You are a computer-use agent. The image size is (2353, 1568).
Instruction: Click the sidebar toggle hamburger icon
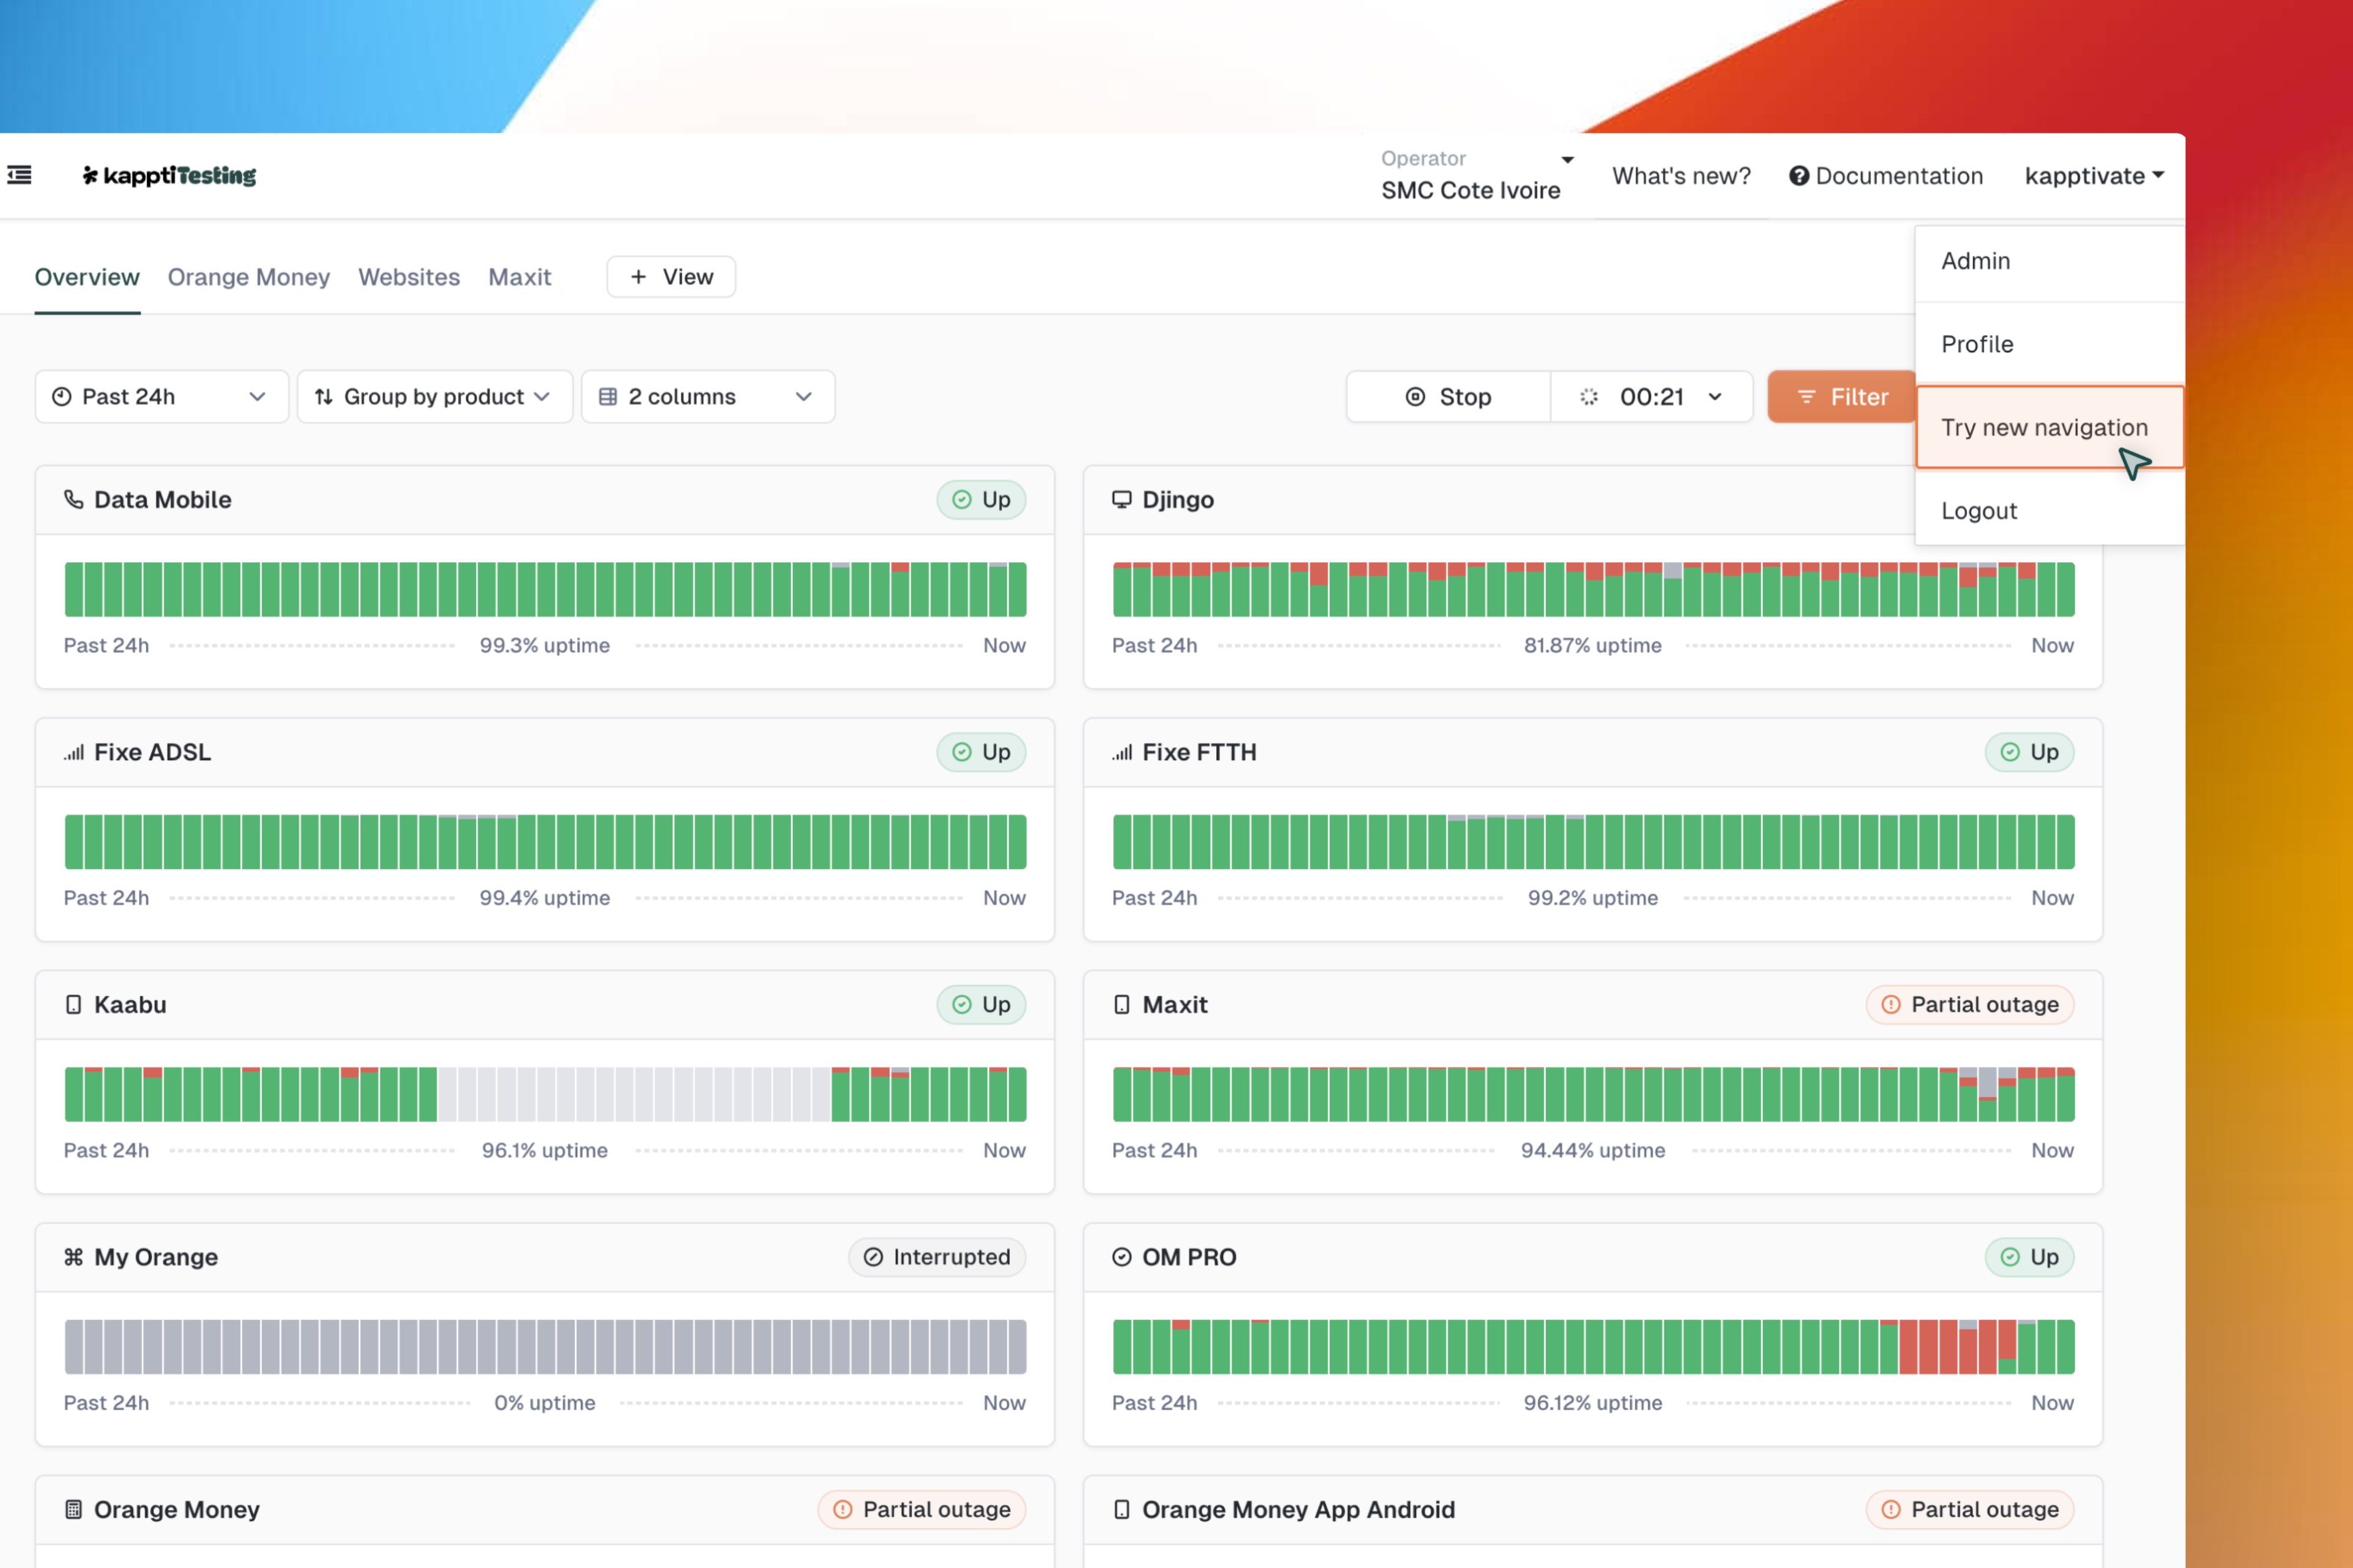pos(20,176)
